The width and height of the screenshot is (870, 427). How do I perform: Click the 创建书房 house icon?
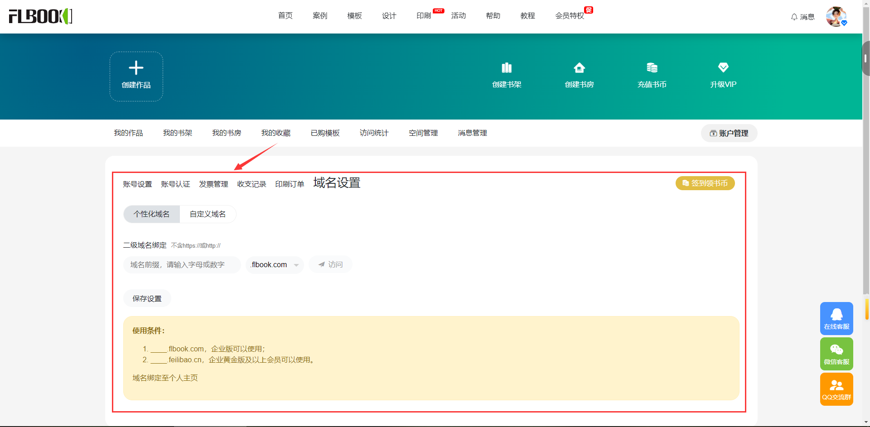click(x=579, y=68)
